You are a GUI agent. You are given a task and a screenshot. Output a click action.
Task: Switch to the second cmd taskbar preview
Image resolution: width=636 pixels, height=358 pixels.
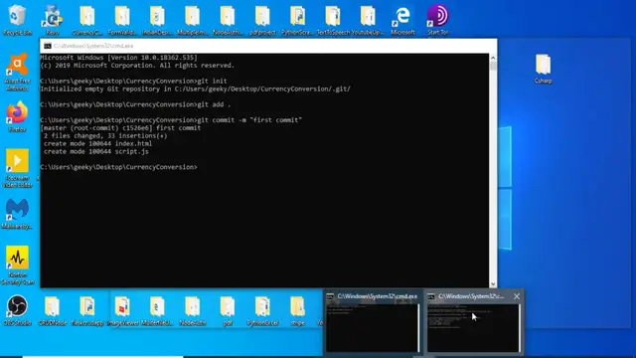[x=473, y=323]
